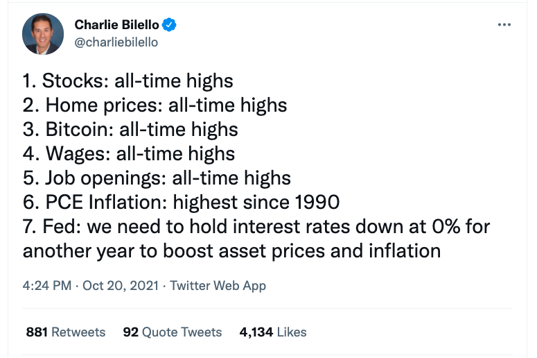This screenshot has width=537, height=358.
Task: View the 881 Retweets list
Action: coord(66,332)
